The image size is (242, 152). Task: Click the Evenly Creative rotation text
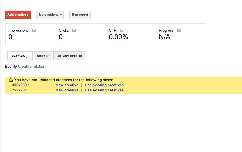pos(25,67)
